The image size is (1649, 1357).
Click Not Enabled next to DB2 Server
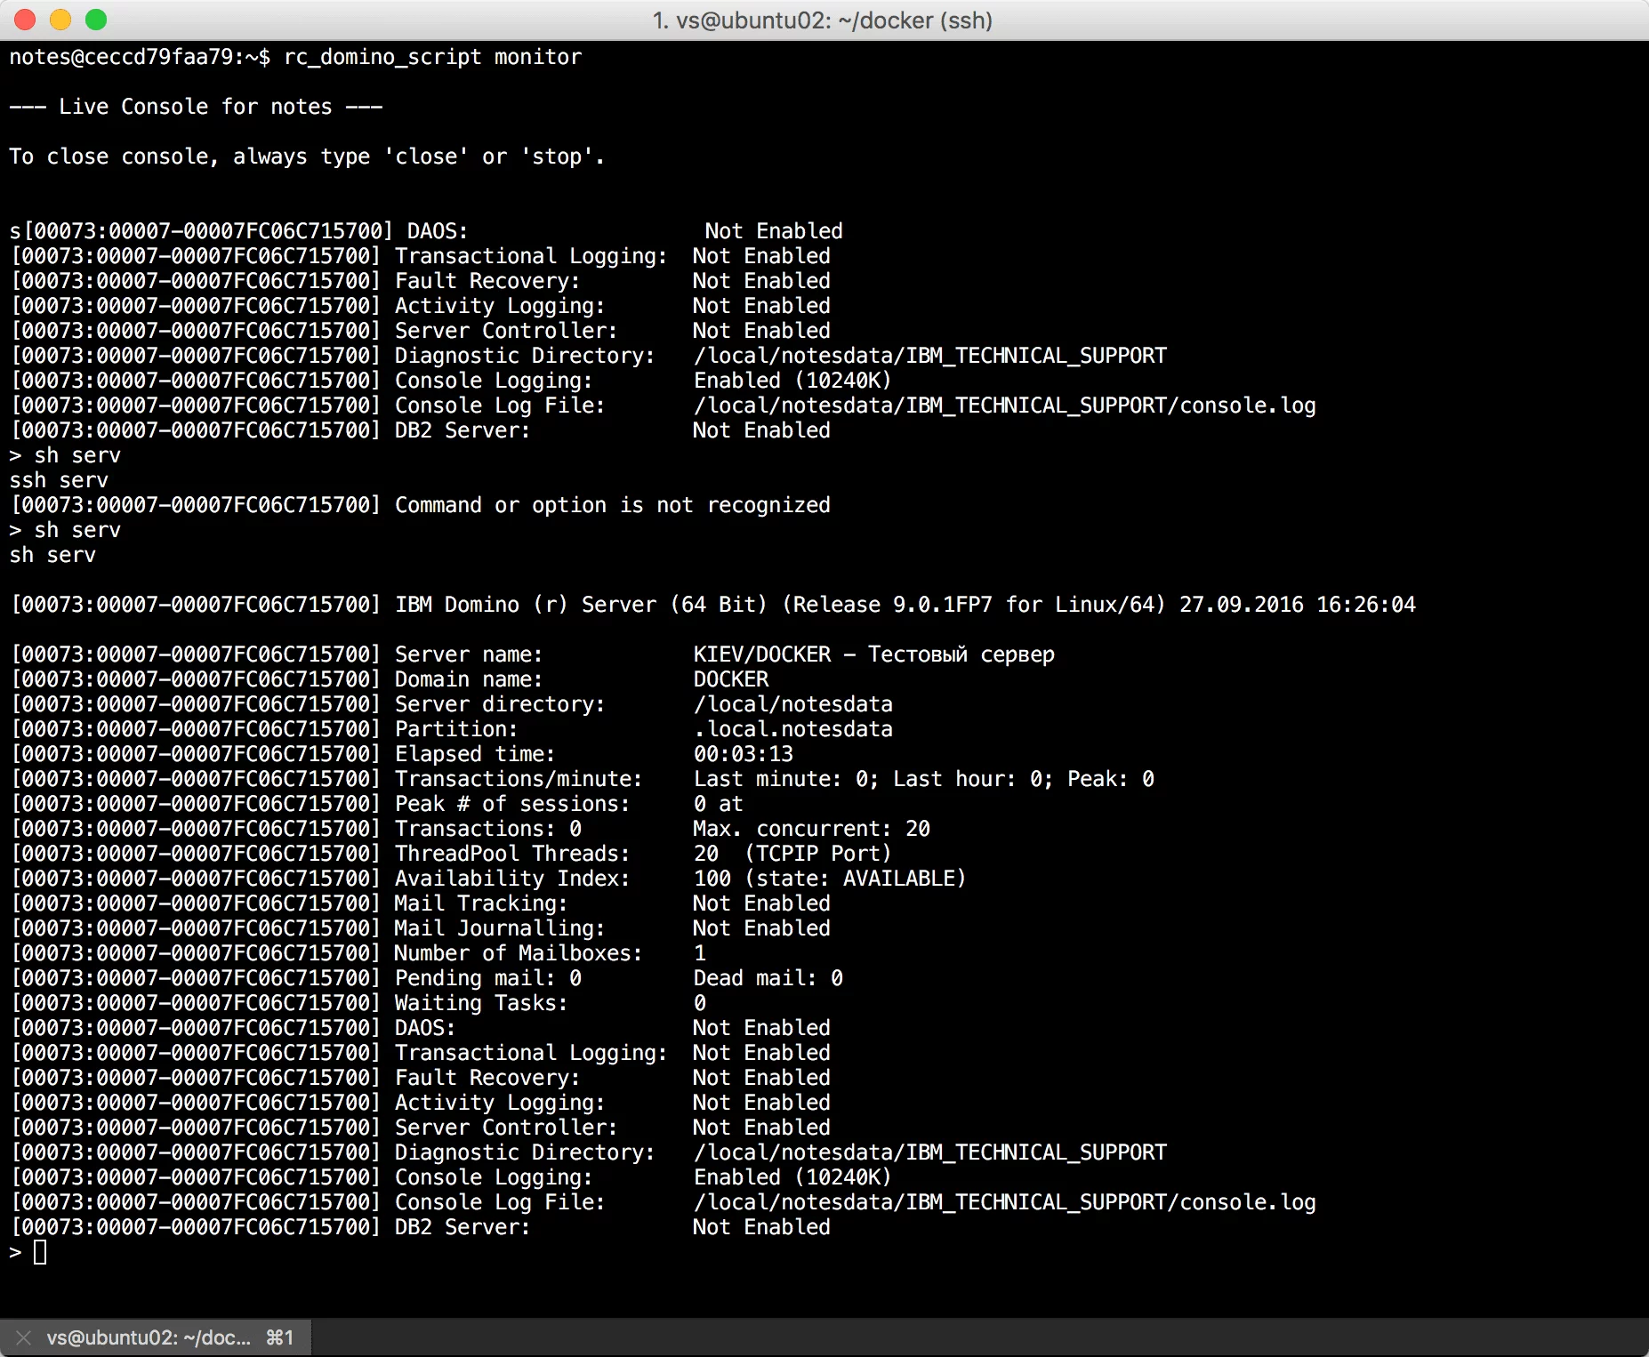(x=760, y=1227)
